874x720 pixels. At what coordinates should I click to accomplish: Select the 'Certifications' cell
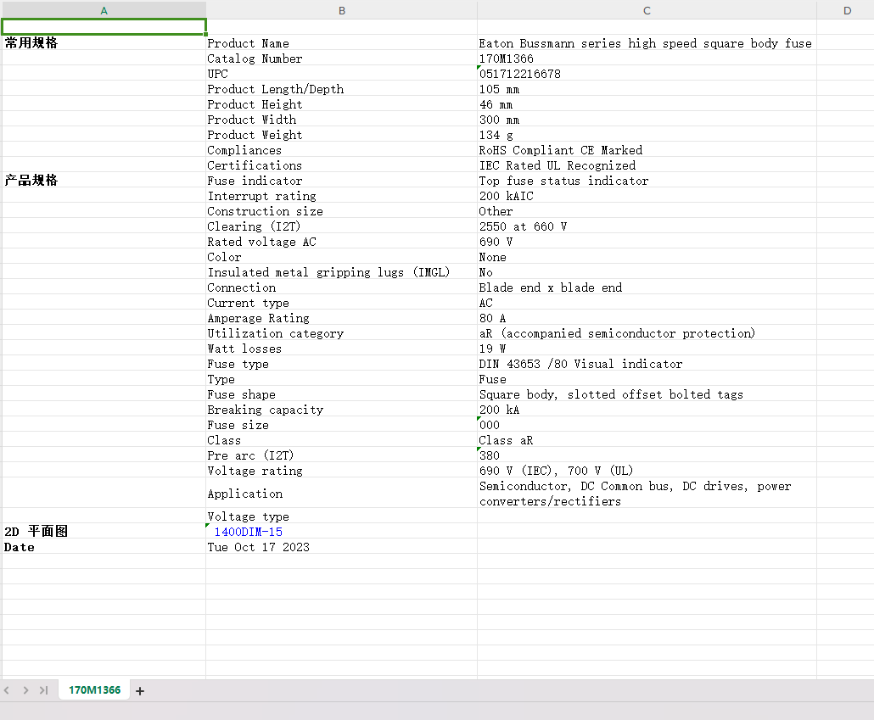[x=342, y=165]
